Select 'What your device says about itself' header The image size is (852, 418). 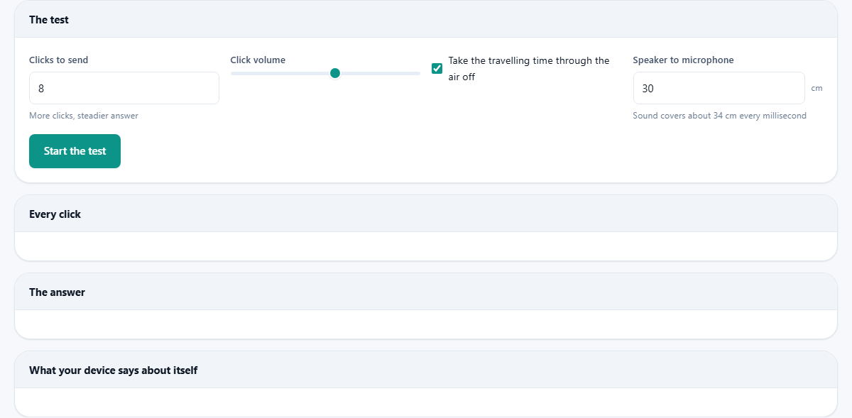pos(426,370)
